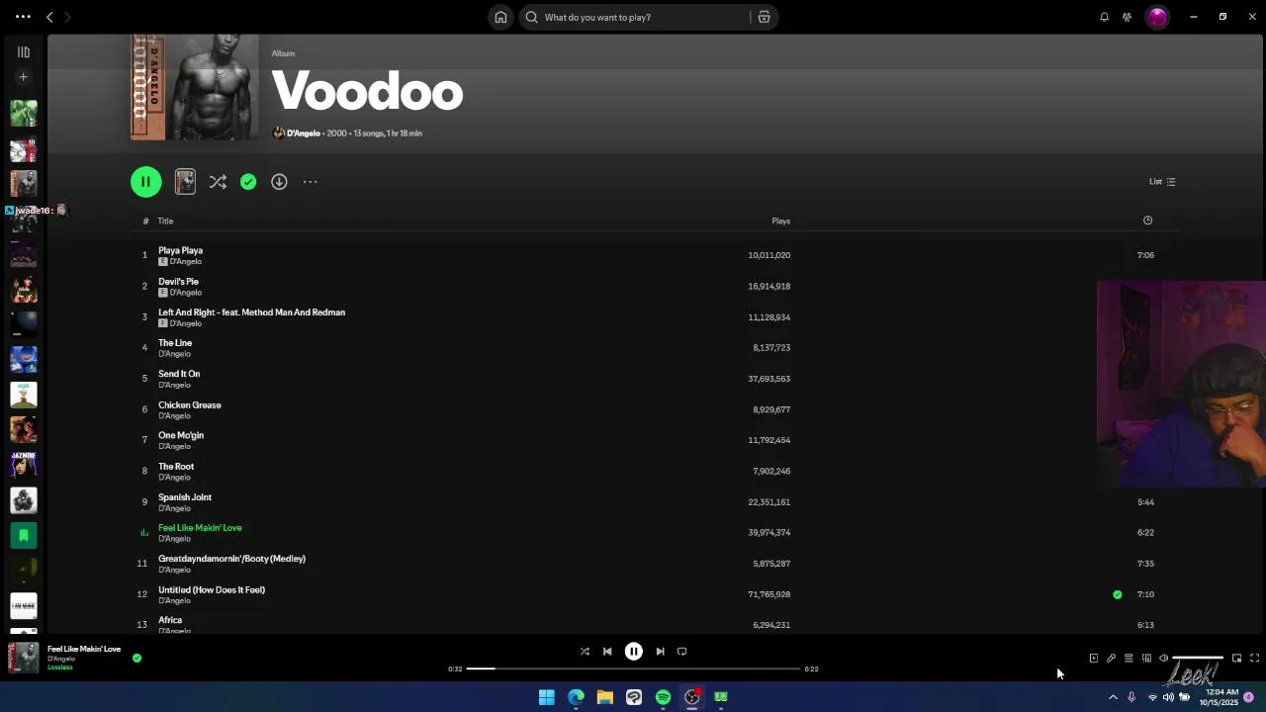Navigate back with the left arrow

[x=49, y=17]
